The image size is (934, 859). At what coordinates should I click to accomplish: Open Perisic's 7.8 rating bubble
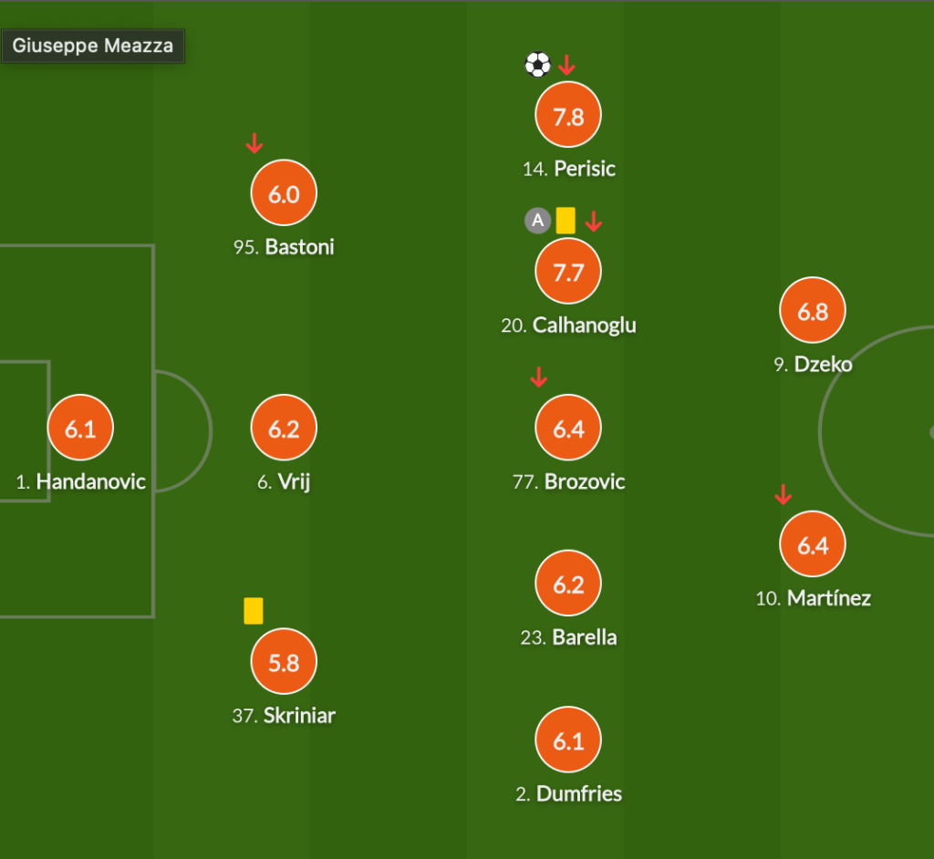[568, 115]
